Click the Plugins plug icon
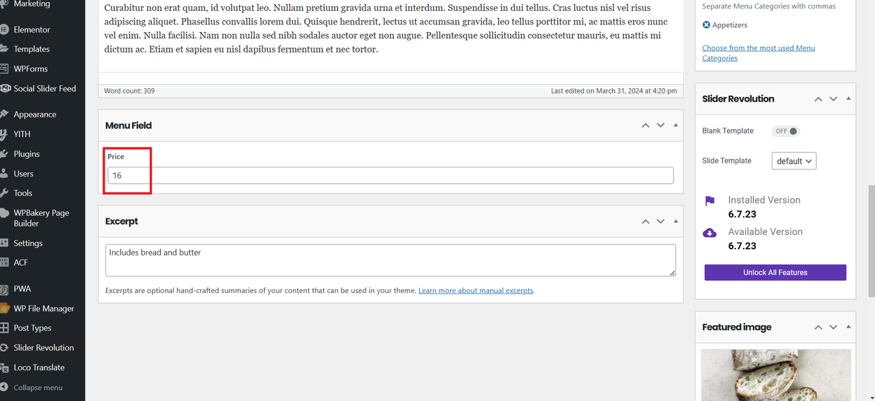The height and width of the screenshot is (401, 875). click(3, 154)
